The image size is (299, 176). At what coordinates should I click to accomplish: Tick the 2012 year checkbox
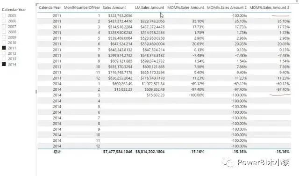click(x=4, y=53)
